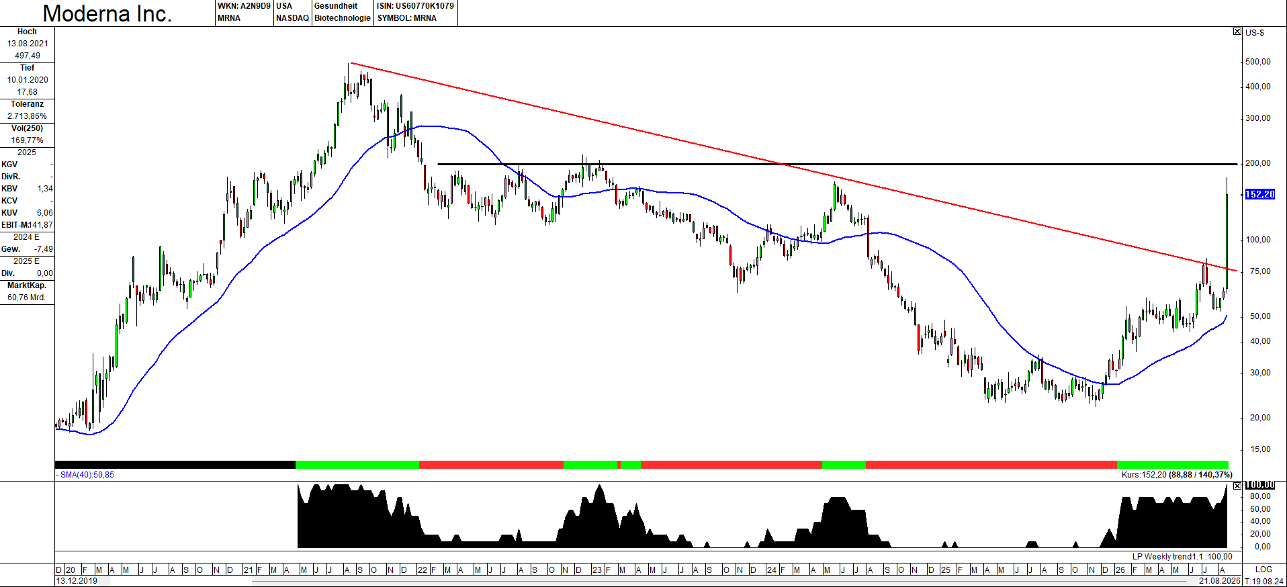Click the high date 13.08.2021
Screen dimensions: 1287x587
(x=28, y=44)
